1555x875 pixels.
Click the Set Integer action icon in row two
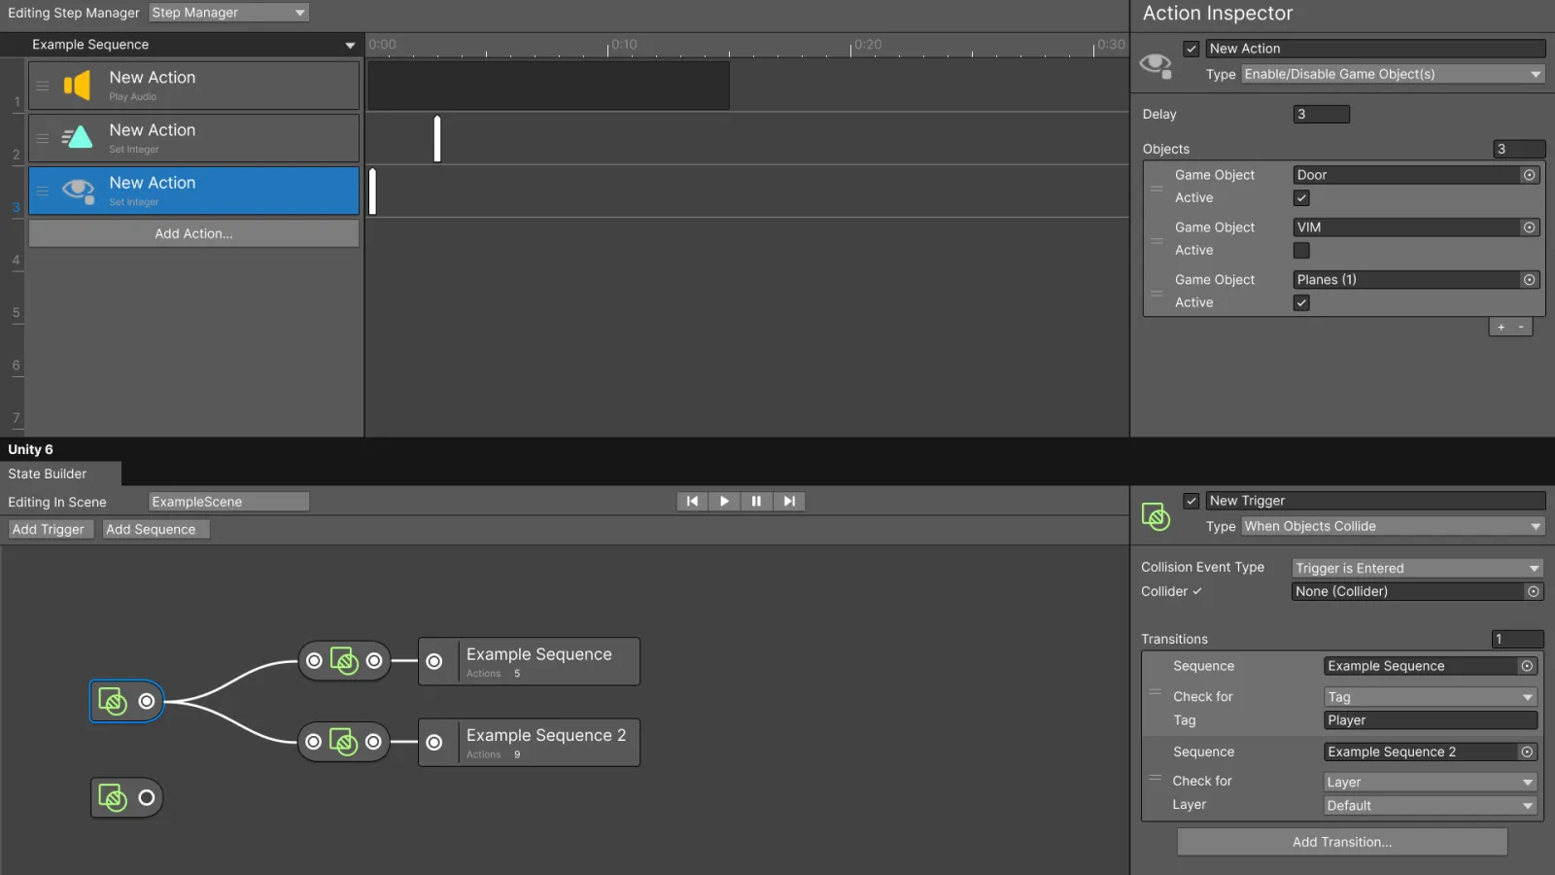point(77,138)
